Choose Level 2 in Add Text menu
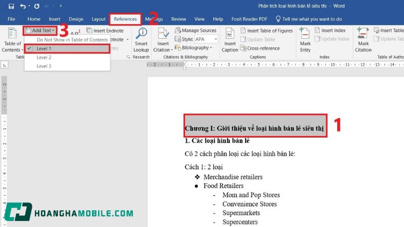Screen dimensions: 404x227 click(44, 57)
